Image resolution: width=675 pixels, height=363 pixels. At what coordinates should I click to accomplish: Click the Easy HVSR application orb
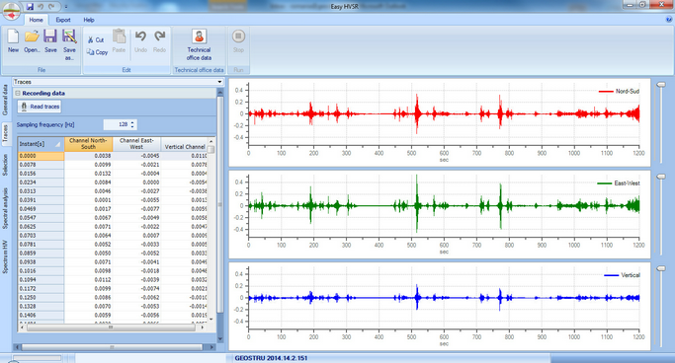[x=12, y=11]
